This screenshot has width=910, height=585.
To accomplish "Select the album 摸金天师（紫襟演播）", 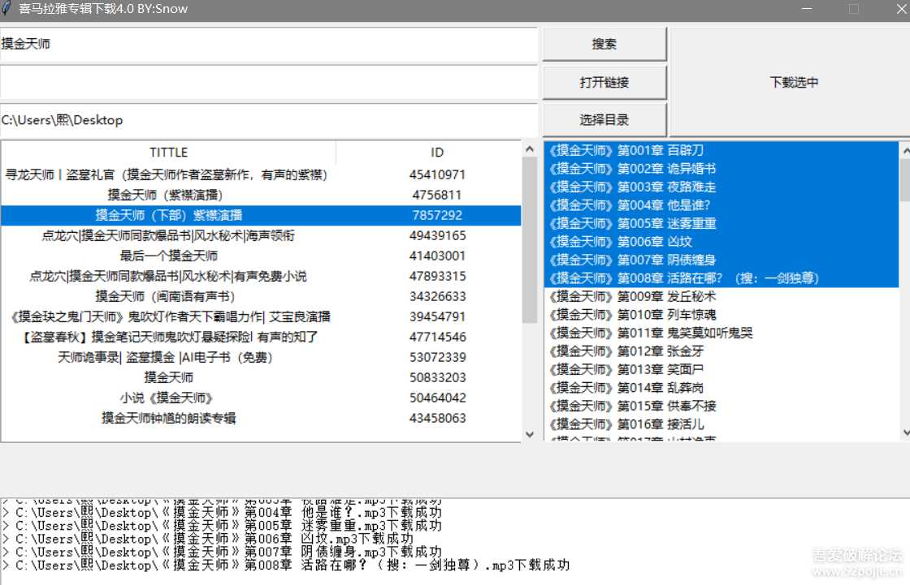I will point(168,194).
